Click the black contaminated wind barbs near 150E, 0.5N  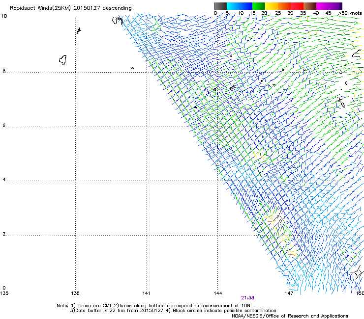pyautogui.click(x=358, y=273)
